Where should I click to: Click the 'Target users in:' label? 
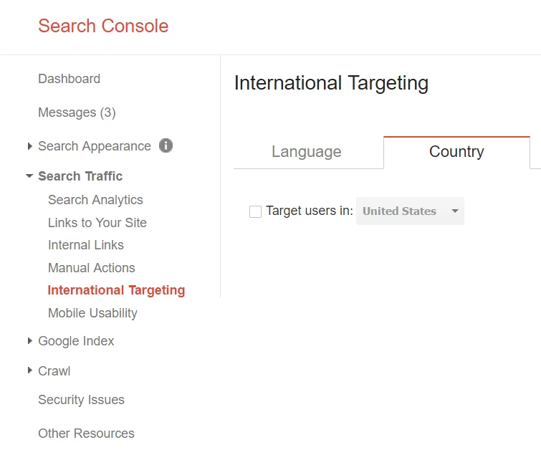(310, 211)
